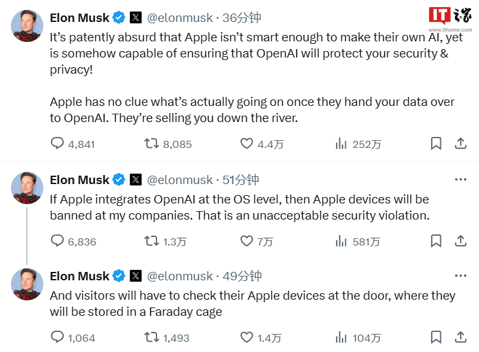Open Elon Musk's avatar on first tweet

coord(28,26)
